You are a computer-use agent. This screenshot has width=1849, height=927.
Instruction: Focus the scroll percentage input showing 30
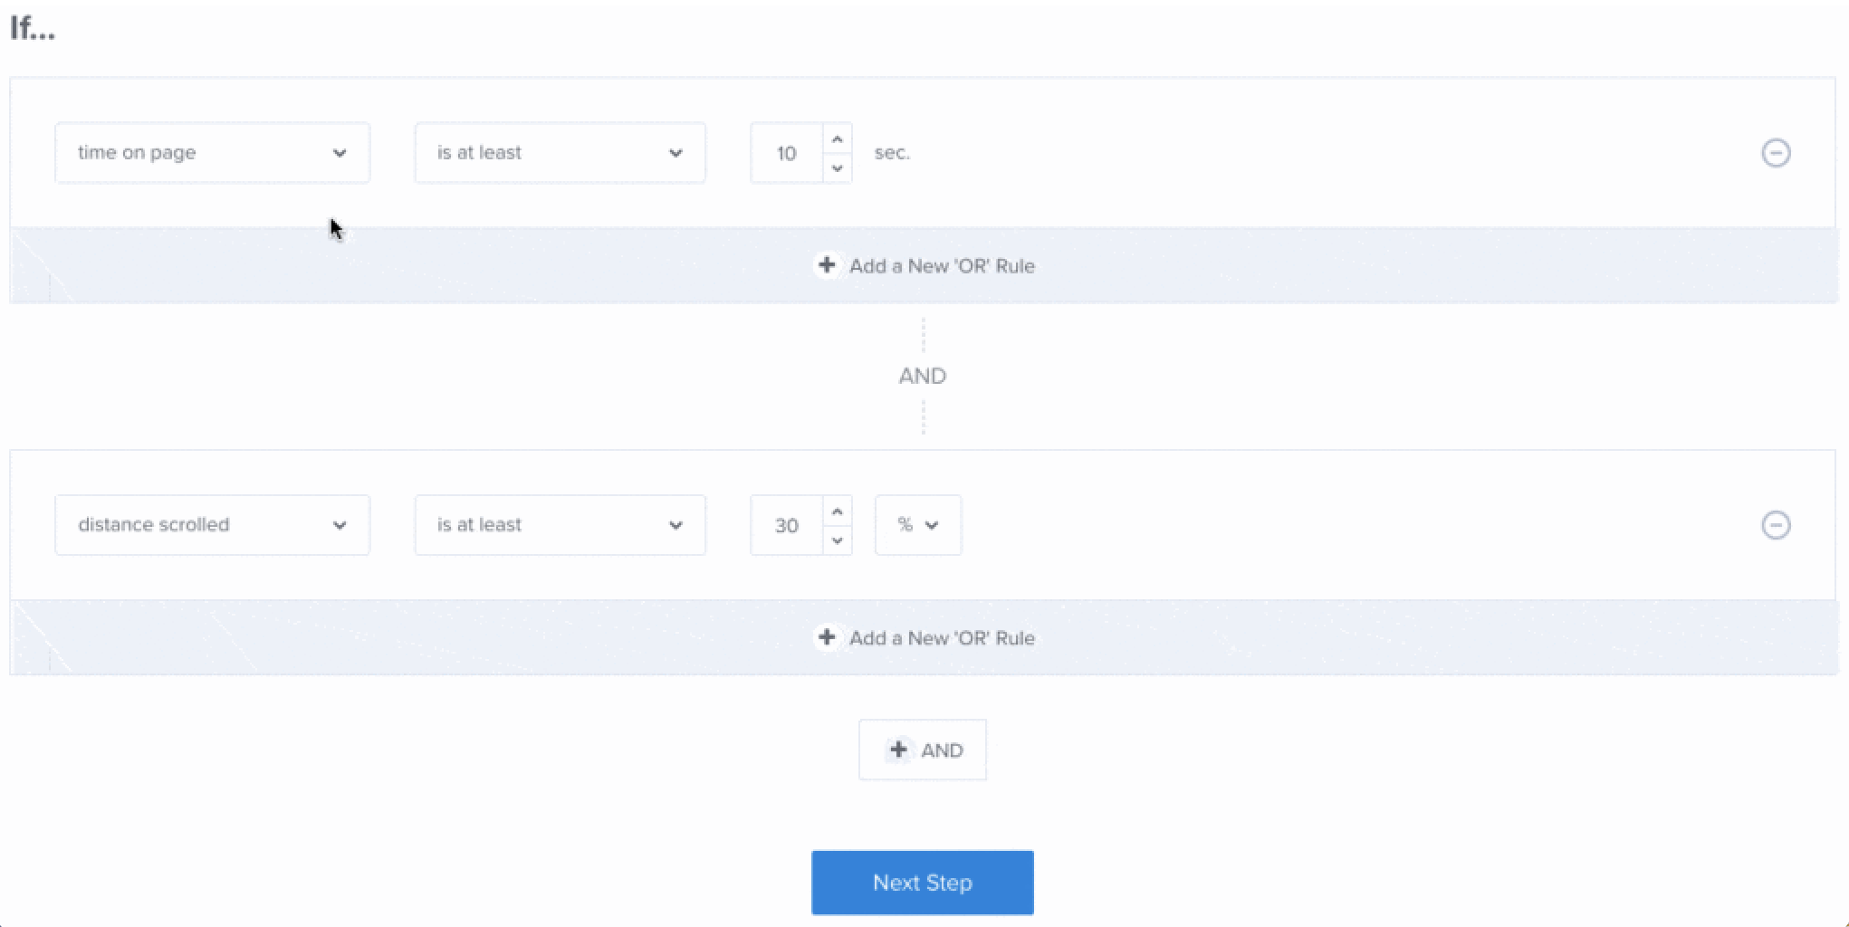(786, 525)
